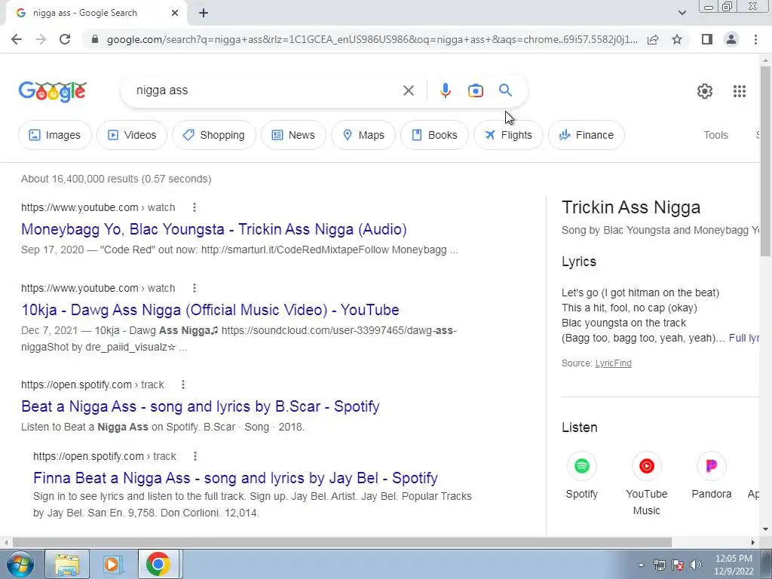The width and height of the screenshot is (772, 579).
Task: Open the search Tools button
Action: click(x=715, y=135)
